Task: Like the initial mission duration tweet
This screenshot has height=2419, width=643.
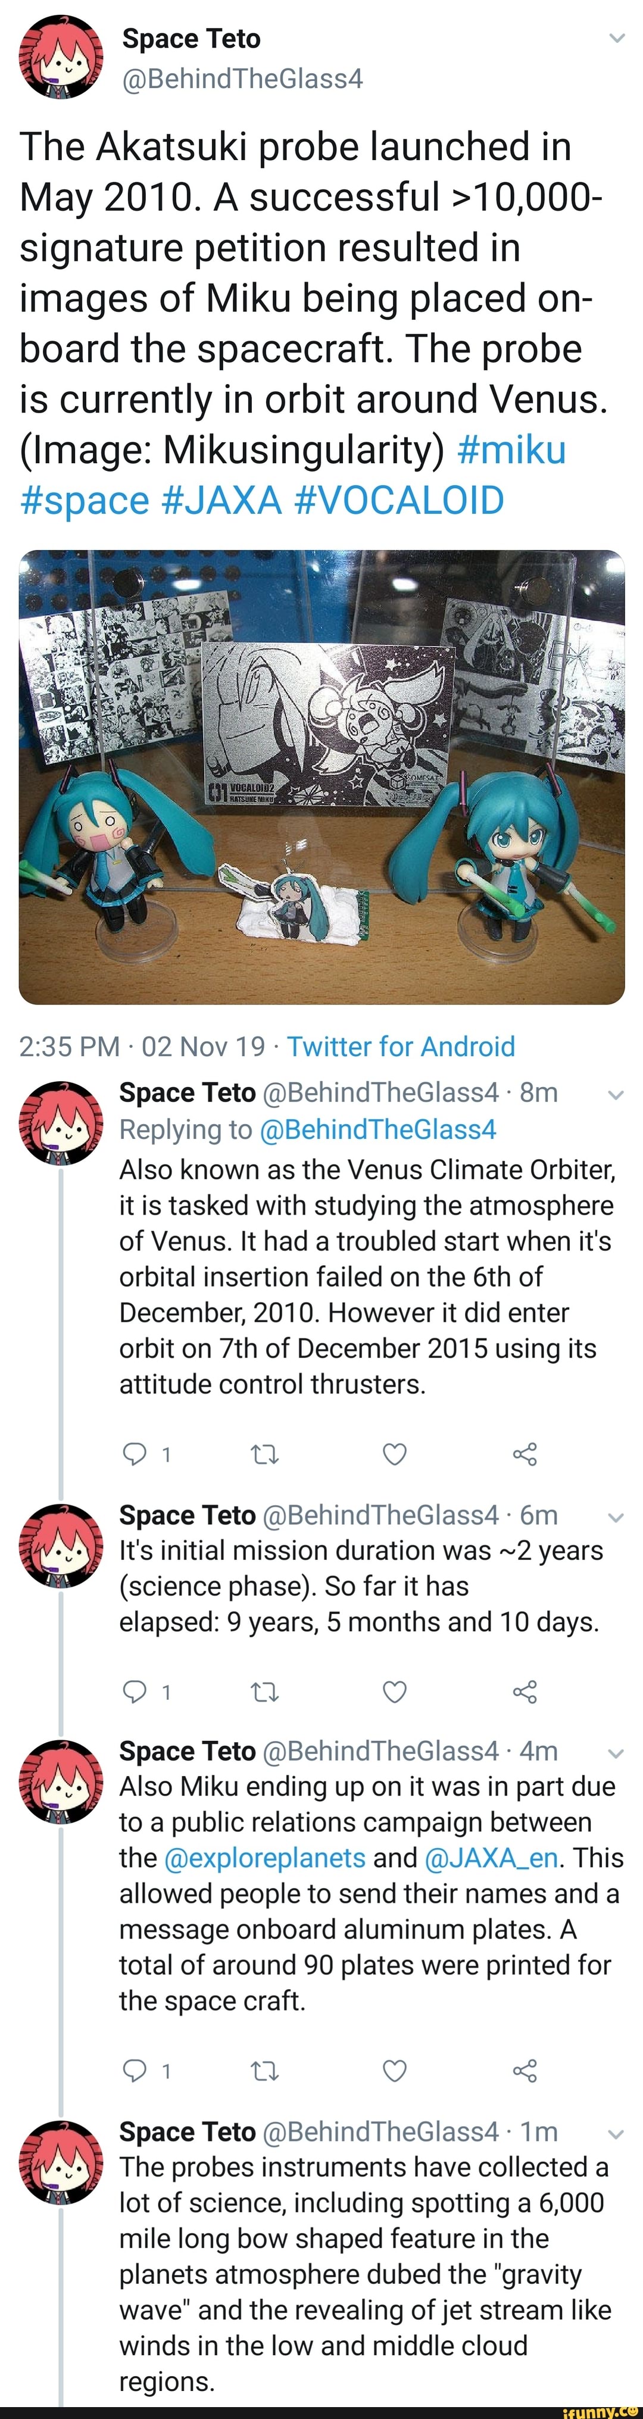Action: click(395, 1692)
